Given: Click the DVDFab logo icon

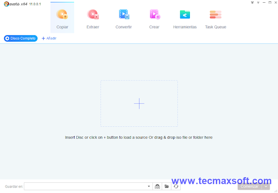Looking at the screenshot, I should [x=6, y=4].
